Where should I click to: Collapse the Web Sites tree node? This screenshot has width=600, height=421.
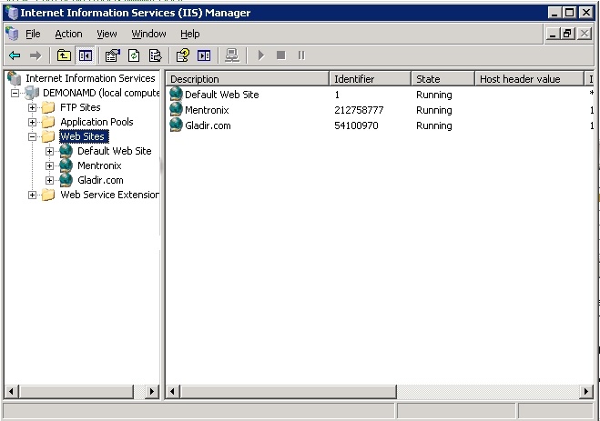(x=33, y=136)
